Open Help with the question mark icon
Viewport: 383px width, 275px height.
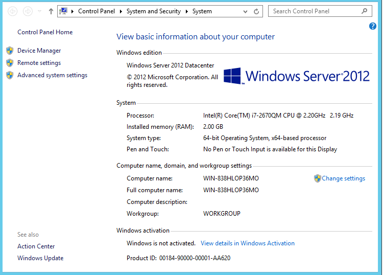[x=372, y=26]
